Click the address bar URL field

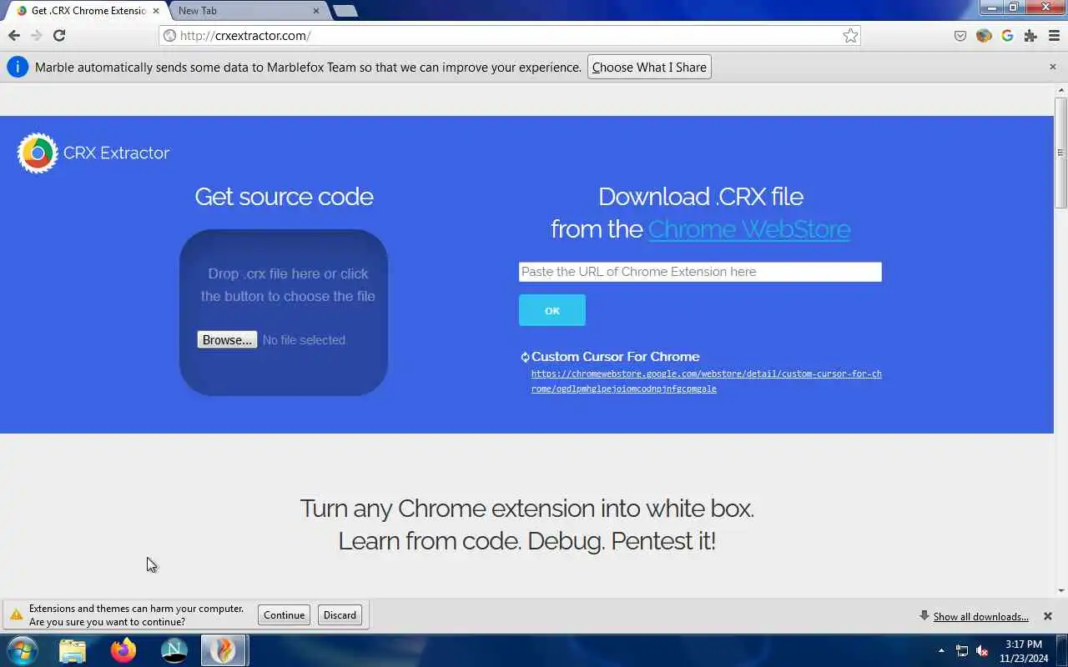click(509, 36)
